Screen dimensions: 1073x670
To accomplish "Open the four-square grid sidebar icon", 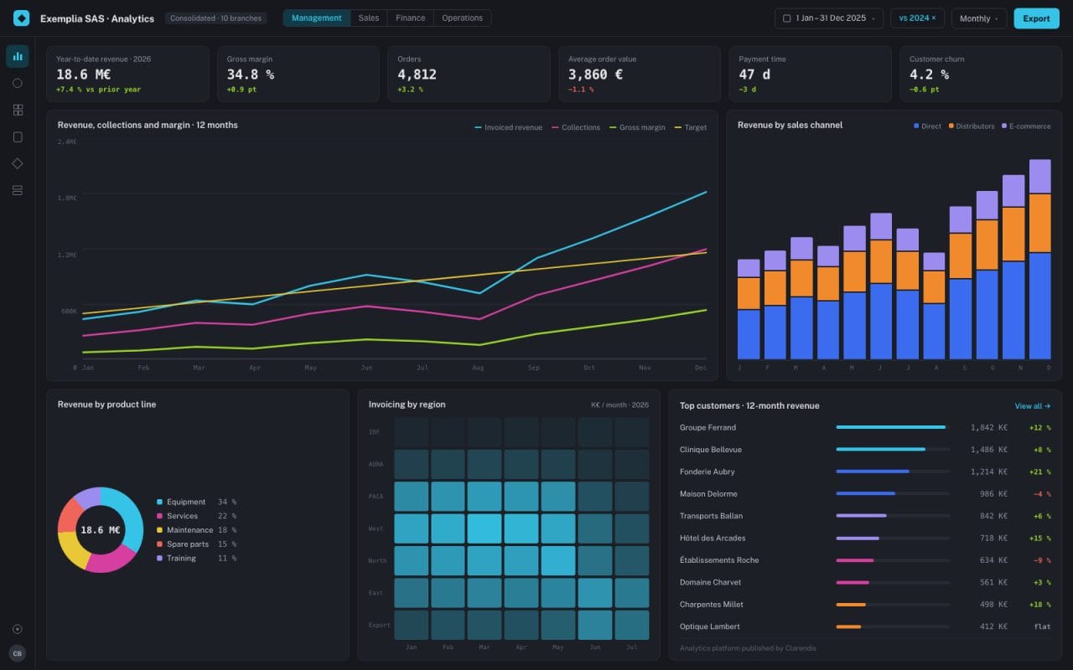I will coord(18,110).
